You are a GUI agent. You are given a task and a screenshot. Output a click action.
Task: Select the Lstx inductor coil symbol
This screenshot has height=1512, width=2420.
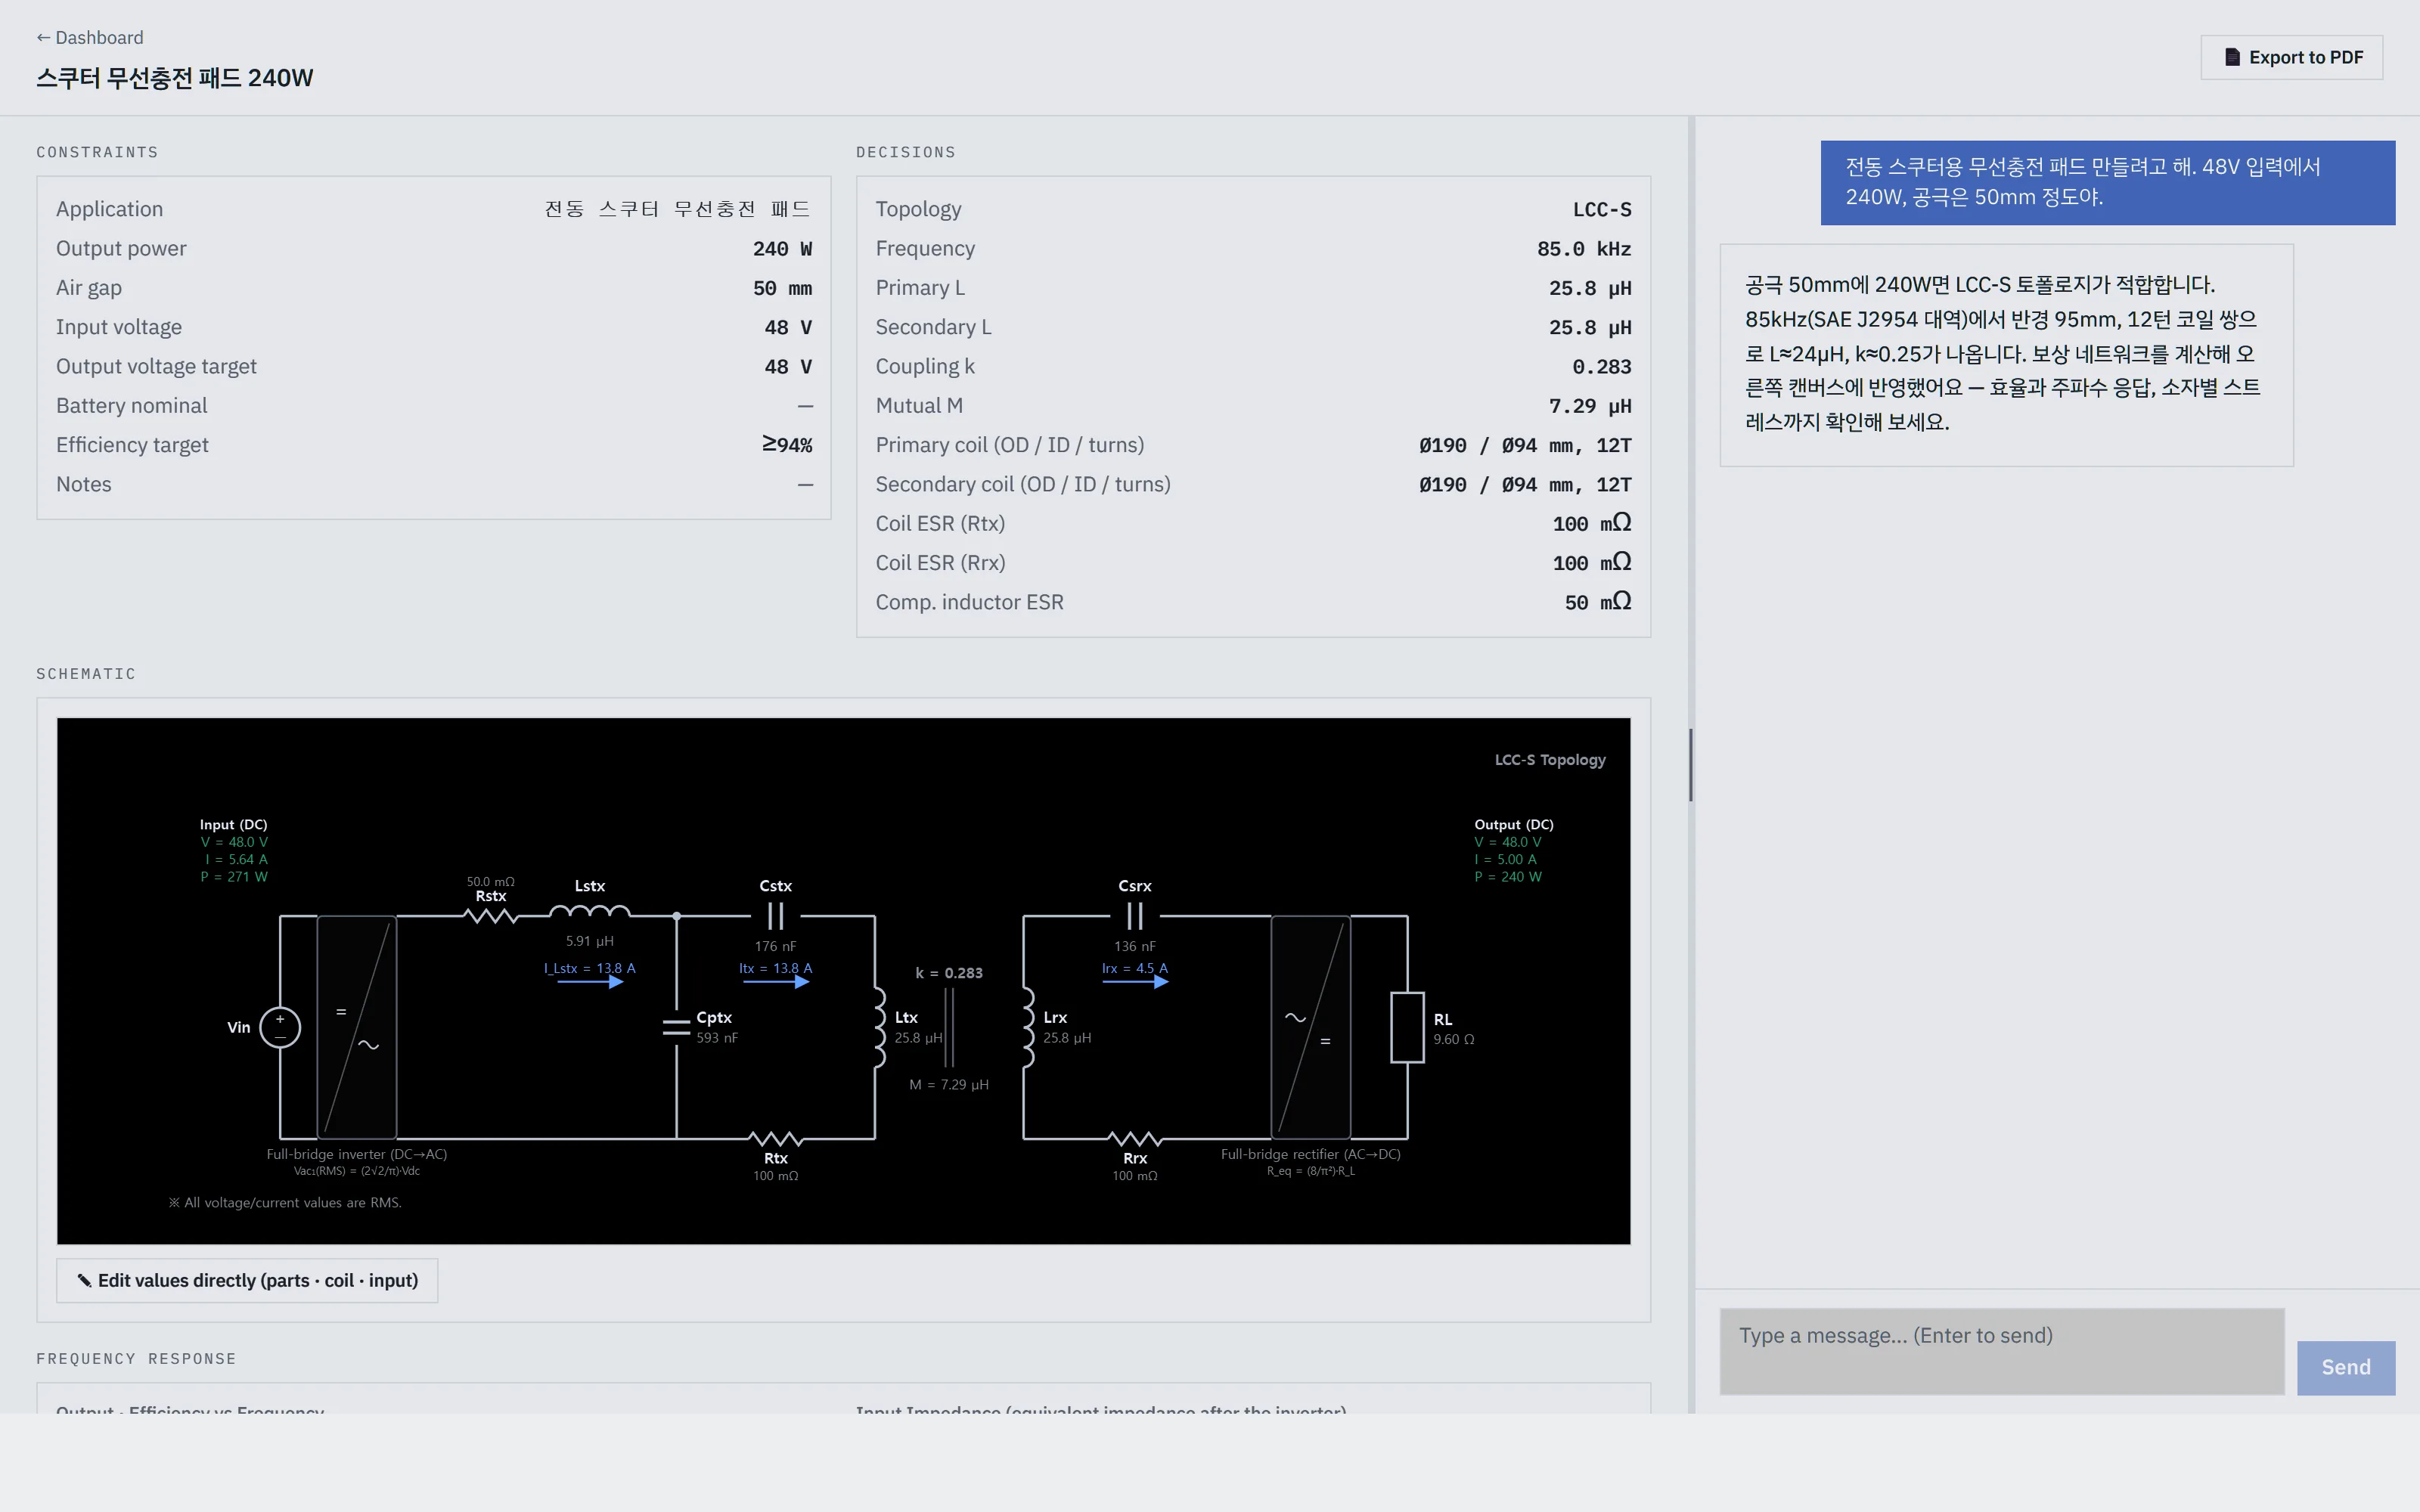pos(590,912)
